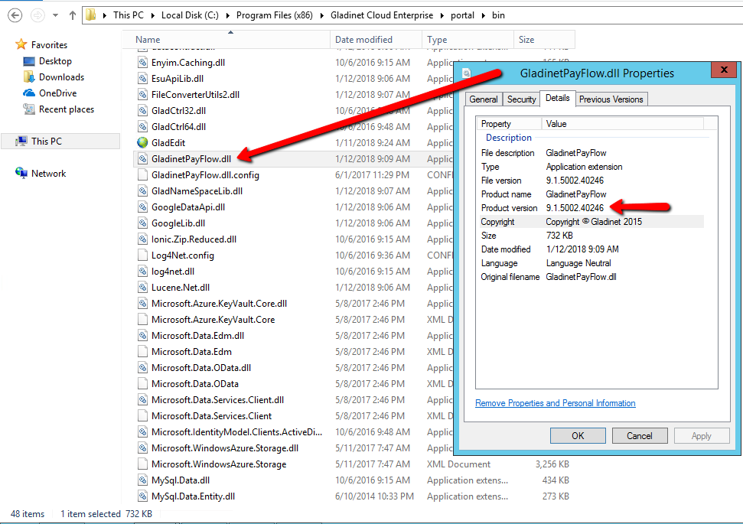Select the MySql.Data.Entity.dll file name

tap(194, 496)
